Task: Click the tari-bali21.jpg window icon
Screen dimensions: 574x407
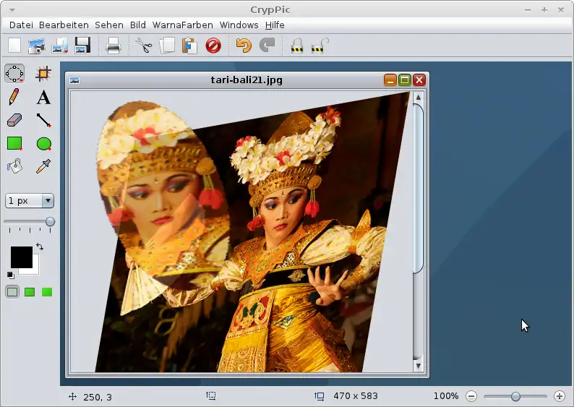Action: (x=74, y=80)
